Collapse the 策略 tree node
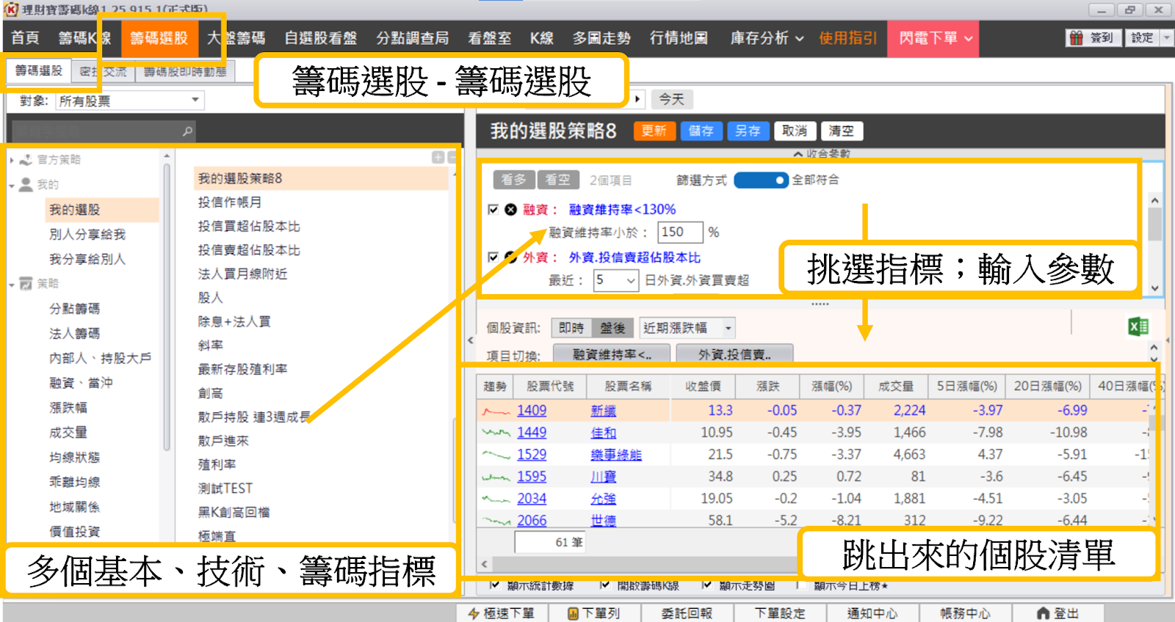This screenshot has height=622, width=1175. pyautogui.click(x=12, y=285)
